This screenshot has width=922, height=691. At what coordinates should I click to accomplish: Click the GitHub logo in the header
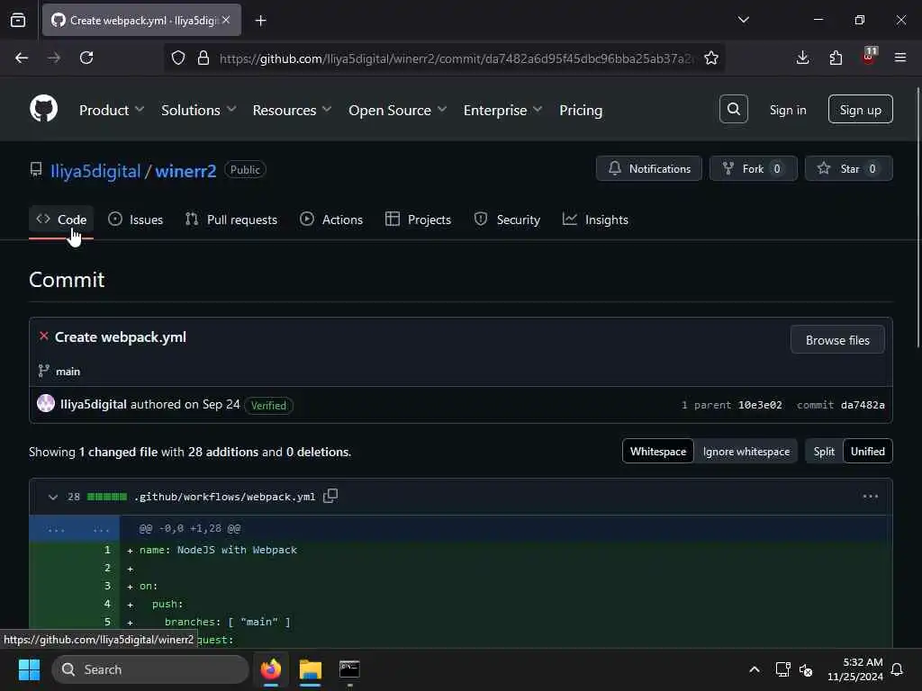[x=43, y=109]
